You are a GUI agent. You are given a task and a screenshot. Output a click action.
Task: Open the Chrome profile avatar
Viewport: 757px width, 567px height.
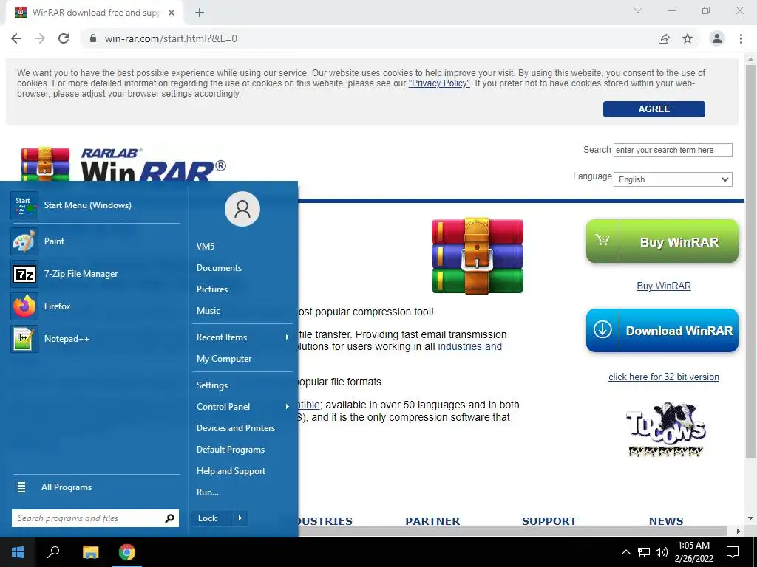point(717,38)
